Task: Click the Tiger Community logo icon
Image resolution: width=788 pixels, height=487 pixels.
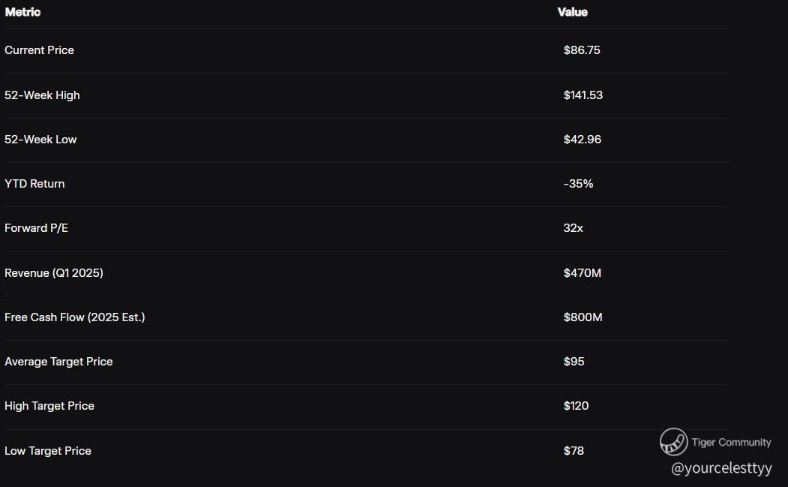Action: pyautogui.click(x=673, y=442)
